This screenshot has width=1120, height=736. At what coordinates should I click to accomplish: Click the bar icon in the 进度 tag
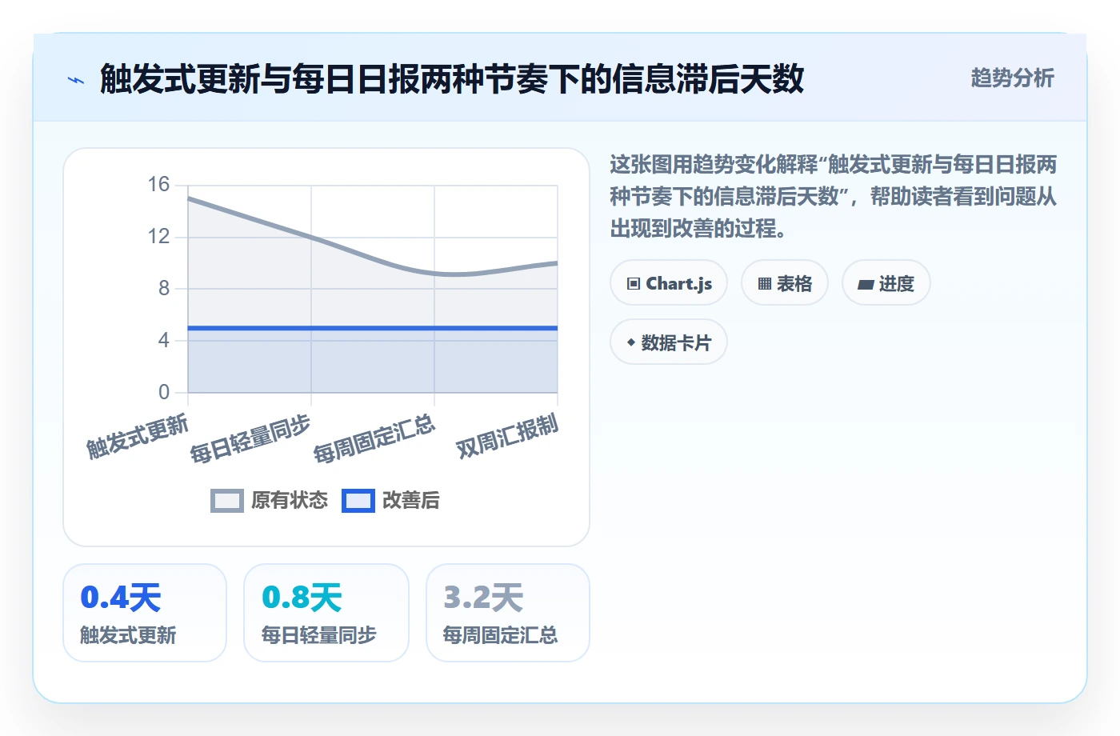(x=866, y=284)
